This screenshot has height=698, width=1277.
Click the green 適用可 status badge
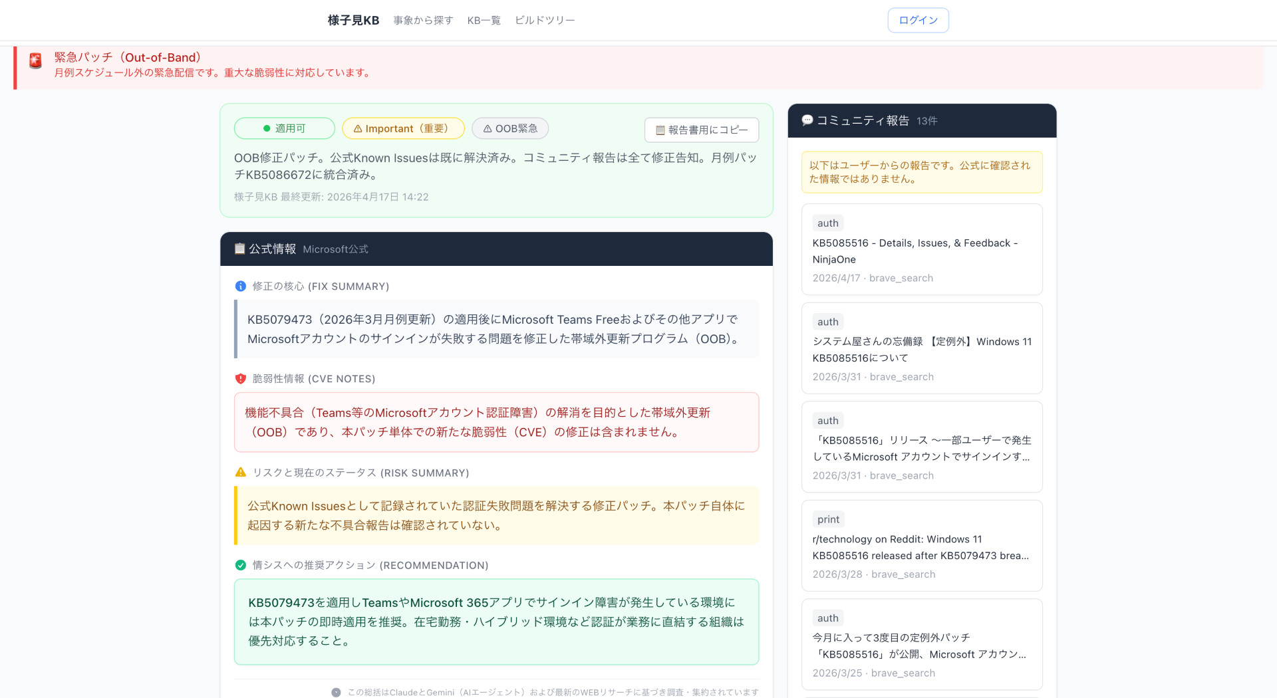(x=284, y=128)
